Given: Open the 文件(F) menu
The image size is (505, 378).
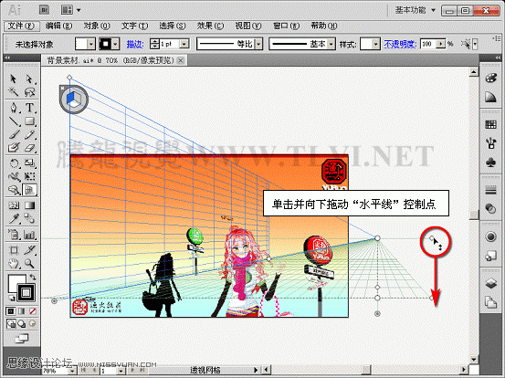Looking at the screenshot, I should (21, 26).
